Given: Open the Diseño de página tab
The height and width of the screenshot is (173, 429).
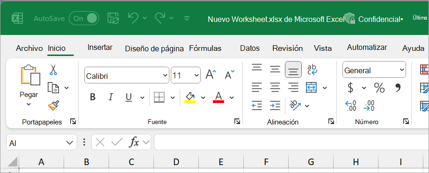Looking at the screenshot, I should (154, 49).
